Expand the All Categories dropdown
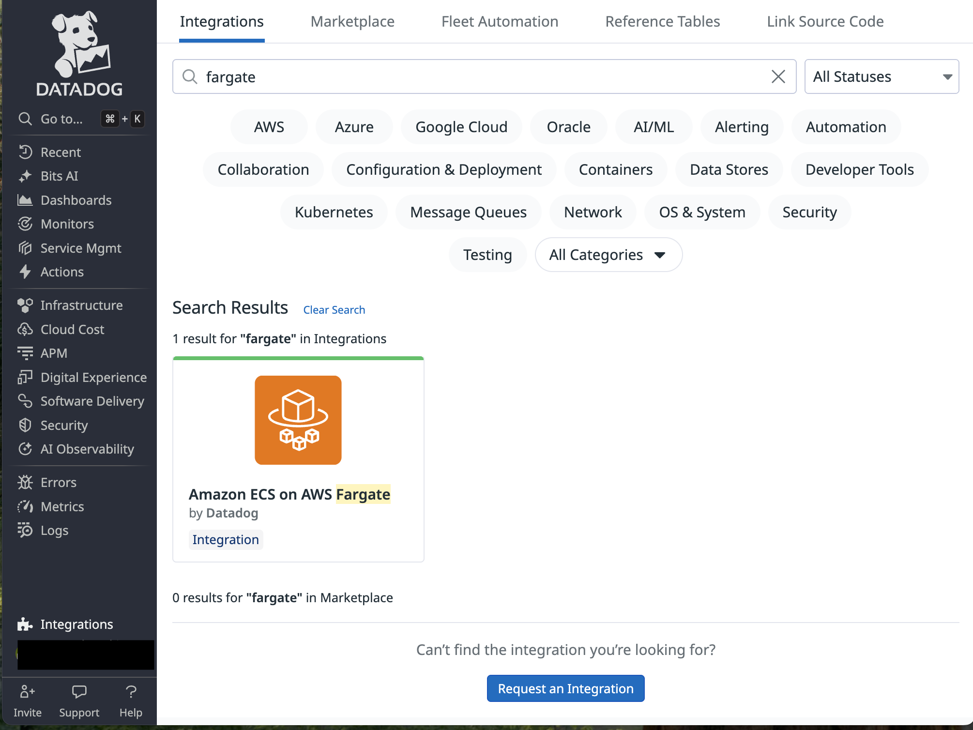Screen dimensions: 973x730 [608, 255]
